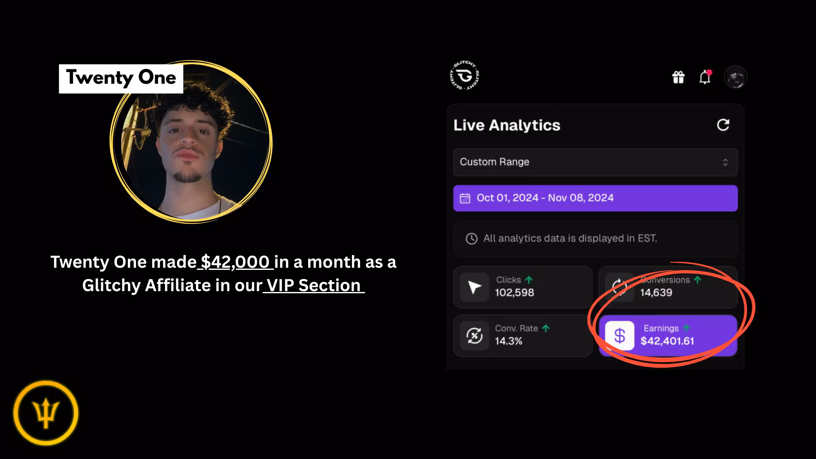The image size is (816, 459).
Task: Open the notification bell
Action: (705, 77)
